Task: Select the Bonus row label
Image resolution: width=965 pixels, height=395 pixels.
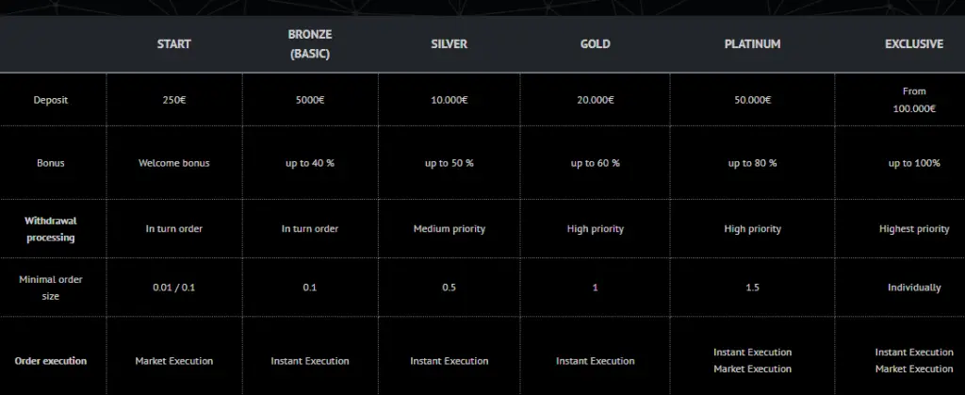Action: (x=51, y=163)
